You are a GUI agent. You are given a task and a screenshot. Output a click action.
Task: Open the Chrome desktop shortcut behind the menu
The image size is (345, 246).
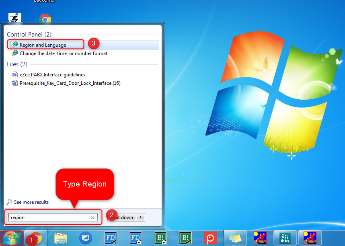[45, 18]
